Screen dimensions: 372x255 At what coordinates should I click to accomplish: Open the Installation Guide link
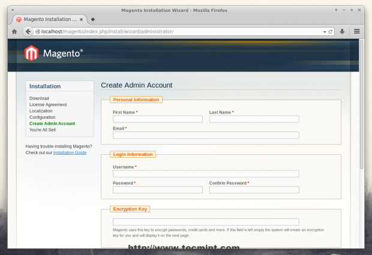70,152
